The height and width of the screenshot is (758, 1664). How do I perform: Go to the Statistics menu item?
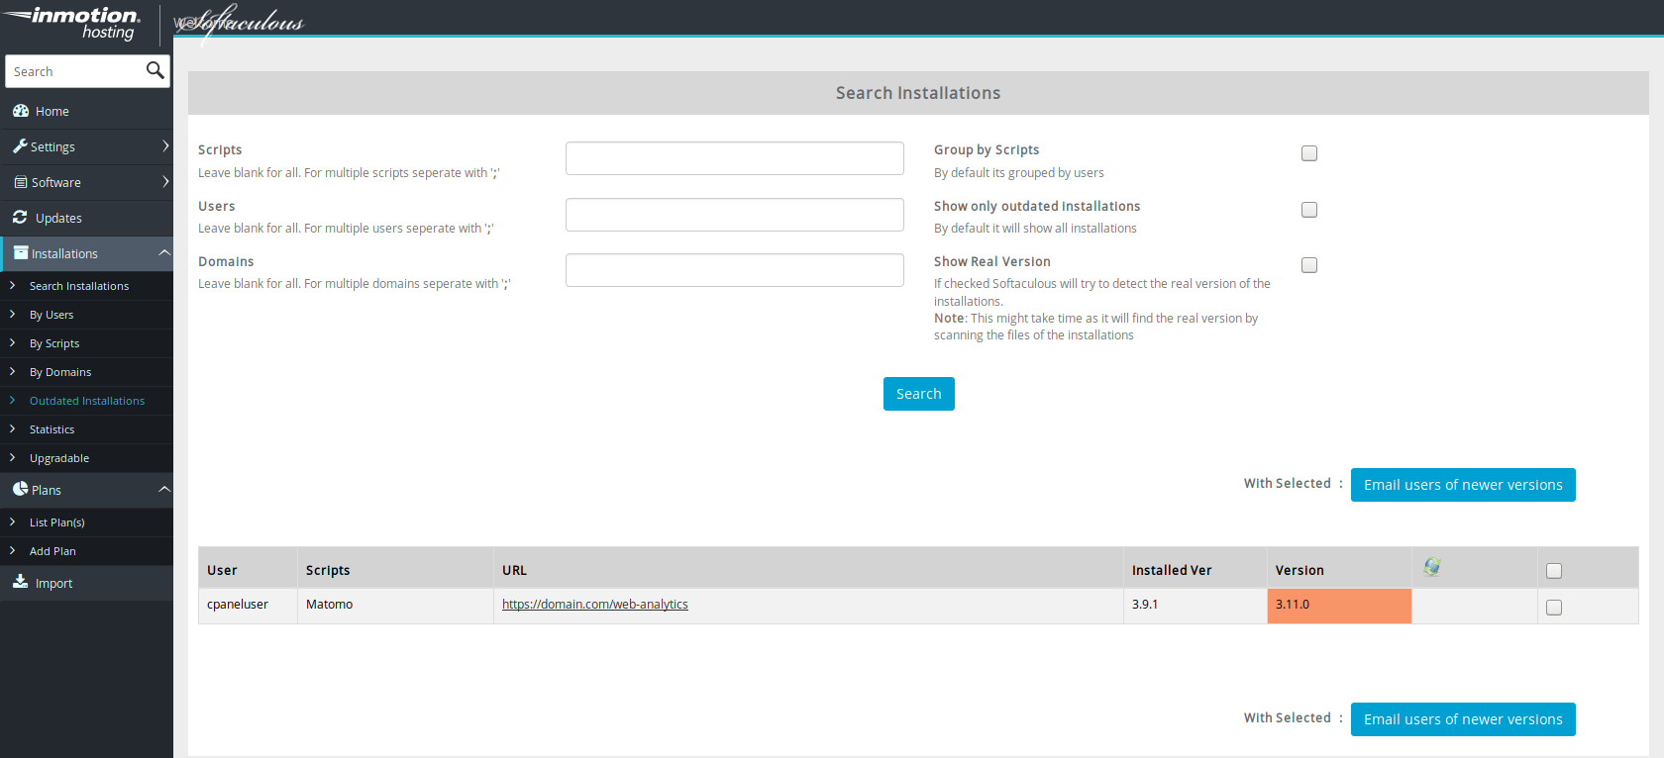click(52, 429)
